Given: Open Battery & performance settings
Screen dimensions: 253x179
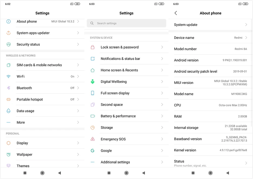Looking at the screenshot, I should [127, 116].
